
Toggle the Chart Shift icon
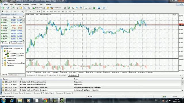pos(89,8)
